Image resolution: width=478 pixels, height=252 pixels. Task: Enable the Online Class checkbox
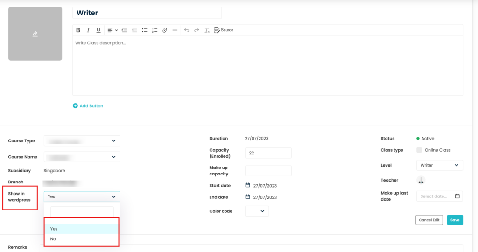(419, 150)
